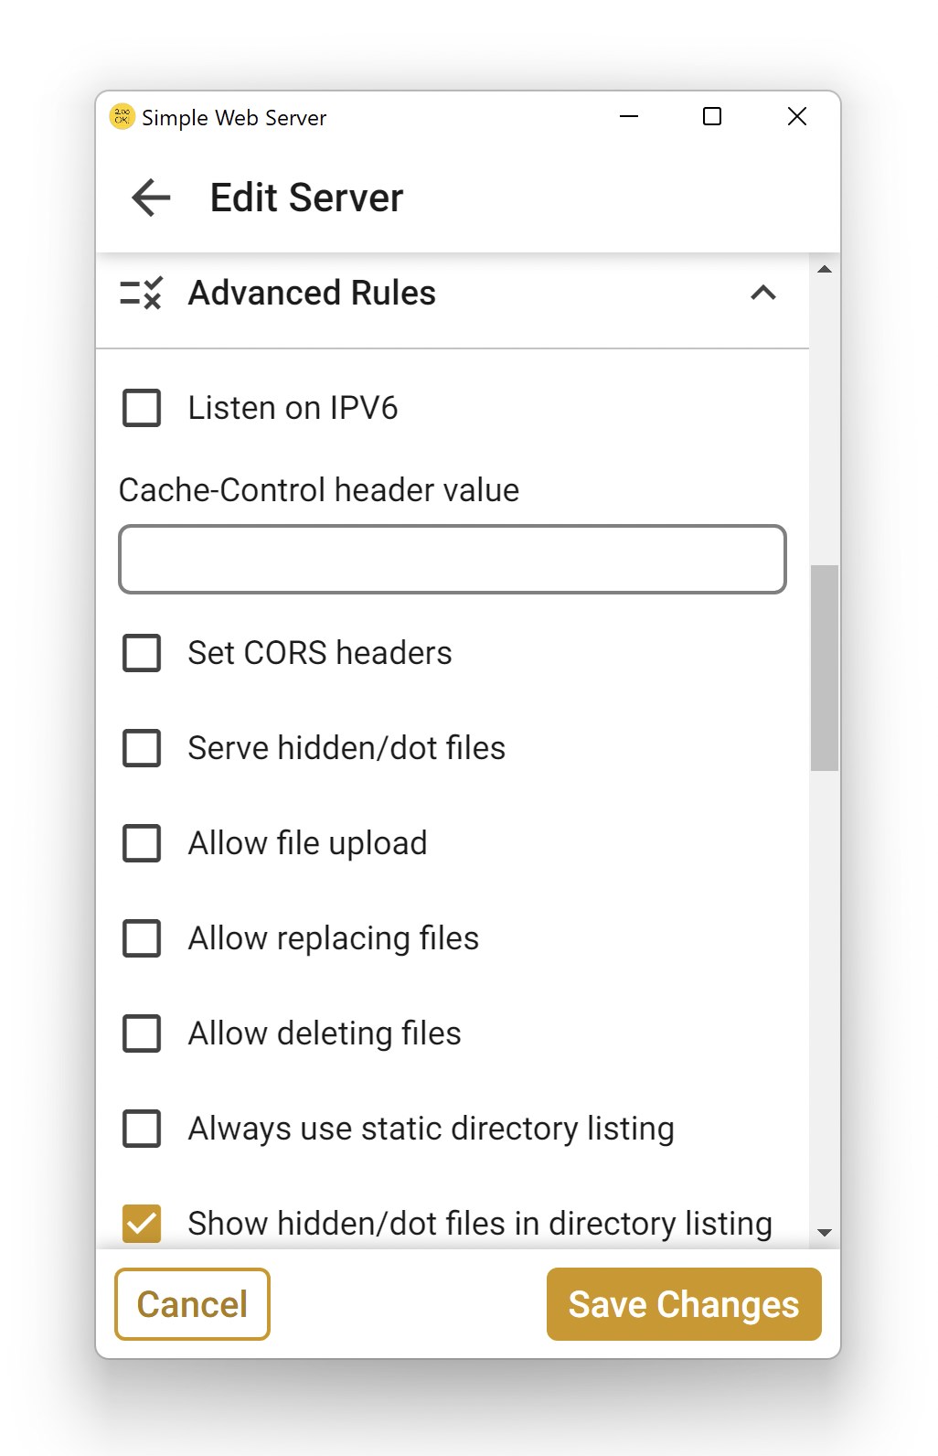Minimize the Simple Web Server window

coord(629,117)
